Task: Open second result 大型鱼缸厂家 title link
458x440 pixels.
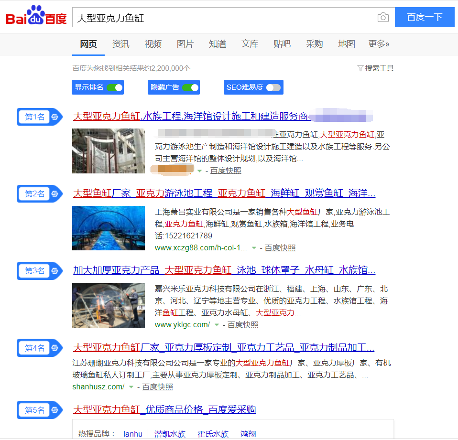Action: coord(224,193)
